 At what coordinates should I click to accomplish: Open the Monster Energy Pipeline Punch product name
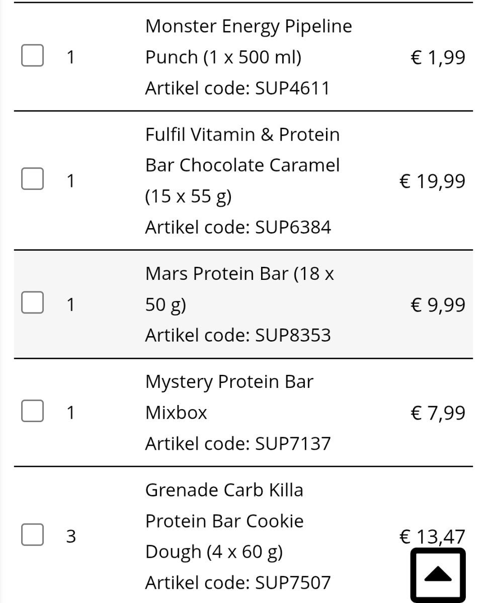tap(249, 42)
